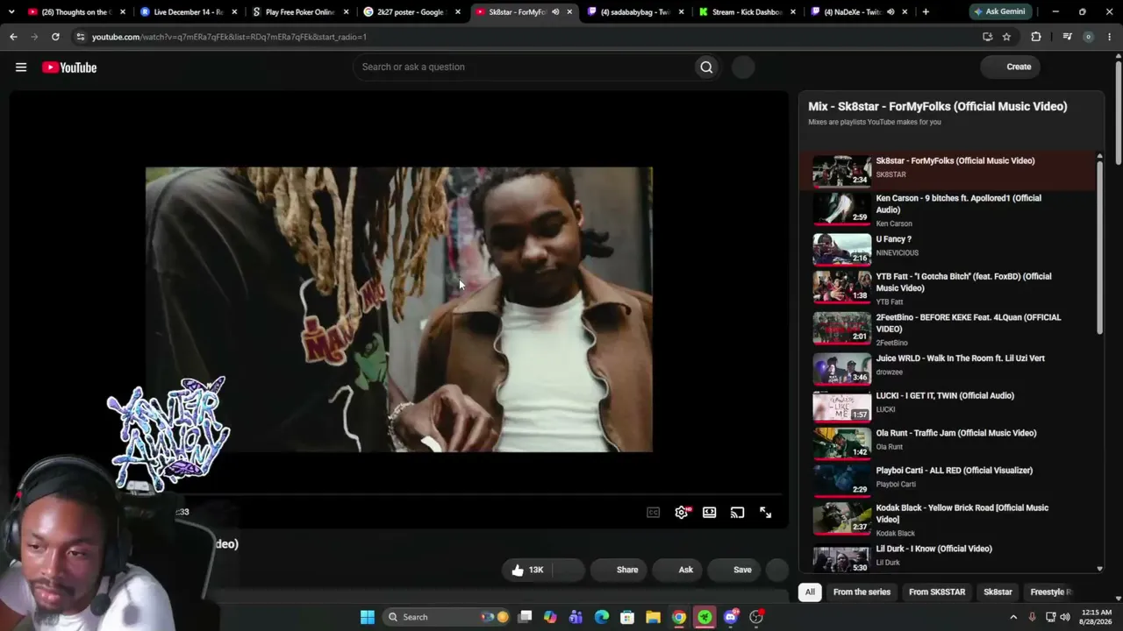Viewport: 1123px width, 631px height.
Task: Close the 'Sk8star - ForMyFolks' browser tab
Action: tap(570, 12)
